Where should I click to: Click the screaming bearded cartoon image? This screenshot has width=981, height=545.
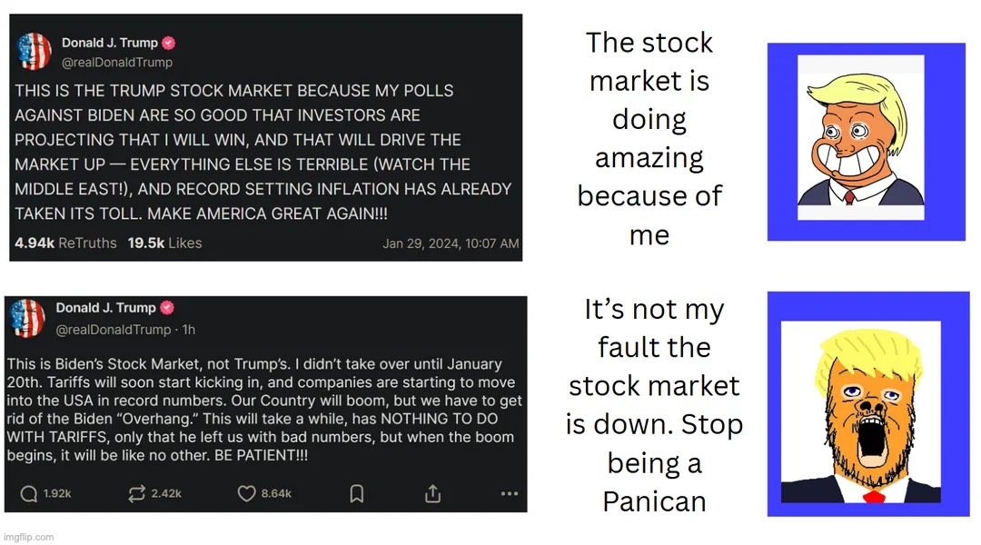click(x=861, y=411)
